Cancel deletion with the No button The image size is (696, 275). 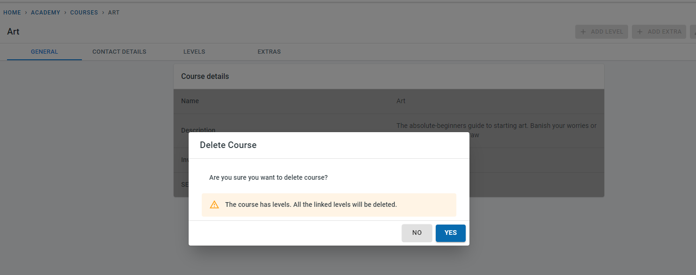point(417,233)
